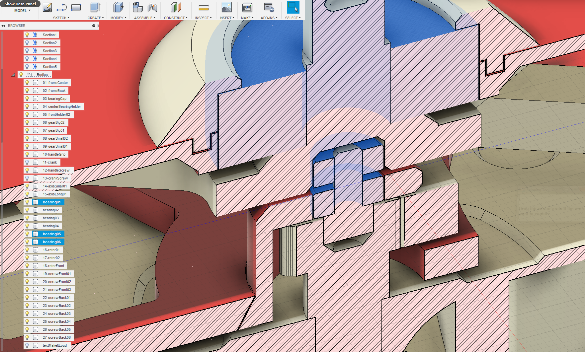Select 27-screwBack06 body in browser
The width and height of the screenshot is (585, 352).
56,337
